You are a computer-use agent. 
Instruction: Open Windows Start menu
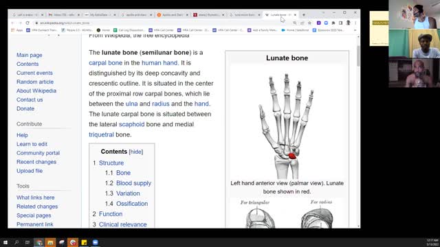(5, 242)
